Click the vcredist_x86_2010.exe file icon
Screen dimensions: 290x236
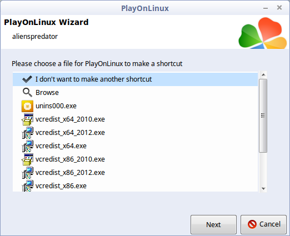click(x=27, y=159)
